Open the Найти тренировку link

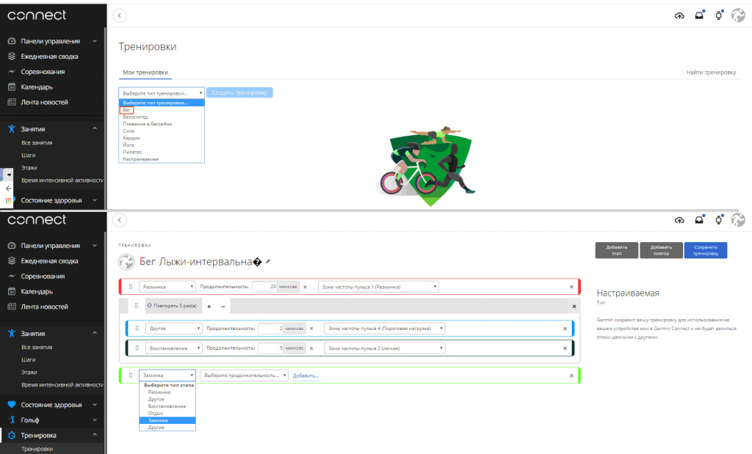pos(711,73)
